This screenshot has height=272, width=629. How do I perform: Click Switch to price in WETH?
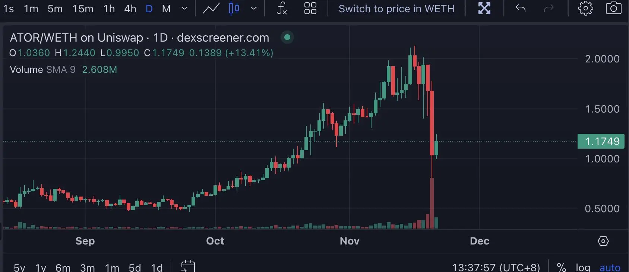point(396,9)
